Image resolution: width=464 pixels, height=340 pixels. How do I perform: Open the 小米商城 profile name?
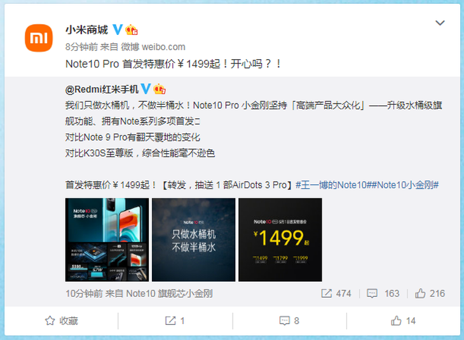coord(86,30)
